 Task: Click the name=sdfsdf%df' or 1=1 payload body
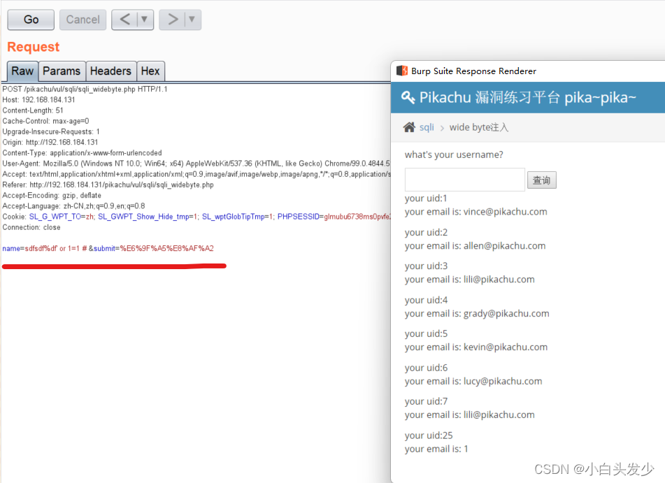pos(108,248)
